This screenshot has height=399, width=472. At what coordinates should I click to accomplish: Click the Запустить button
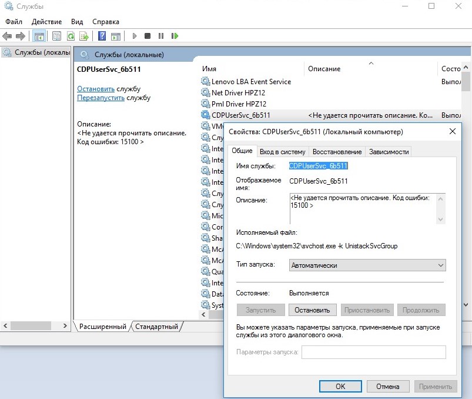[260, 310]
